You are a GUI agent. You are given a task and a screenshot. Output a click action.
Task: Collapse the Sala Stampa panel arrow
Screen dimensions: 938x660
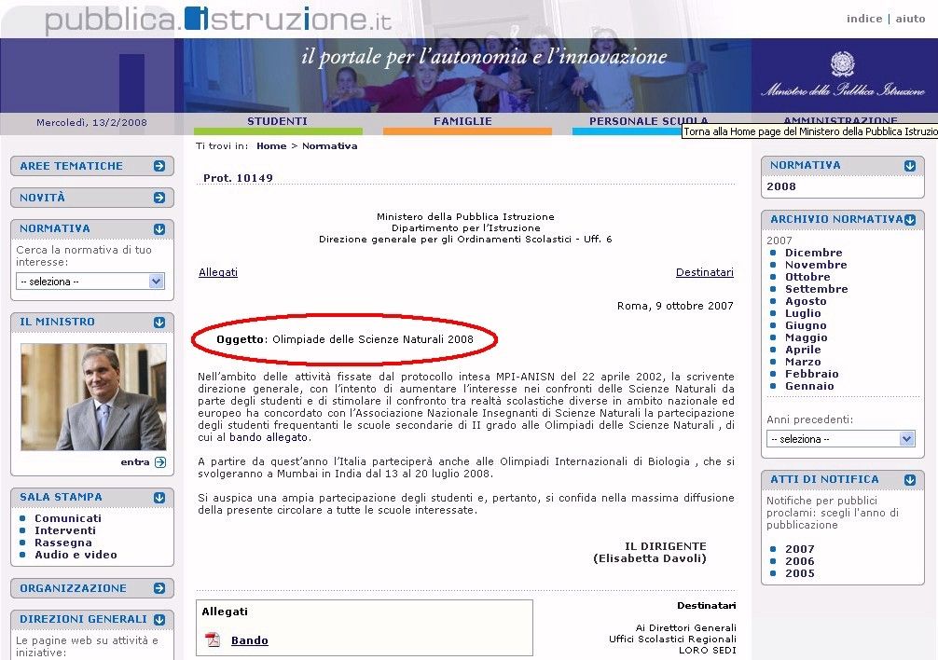coord(159,498)
